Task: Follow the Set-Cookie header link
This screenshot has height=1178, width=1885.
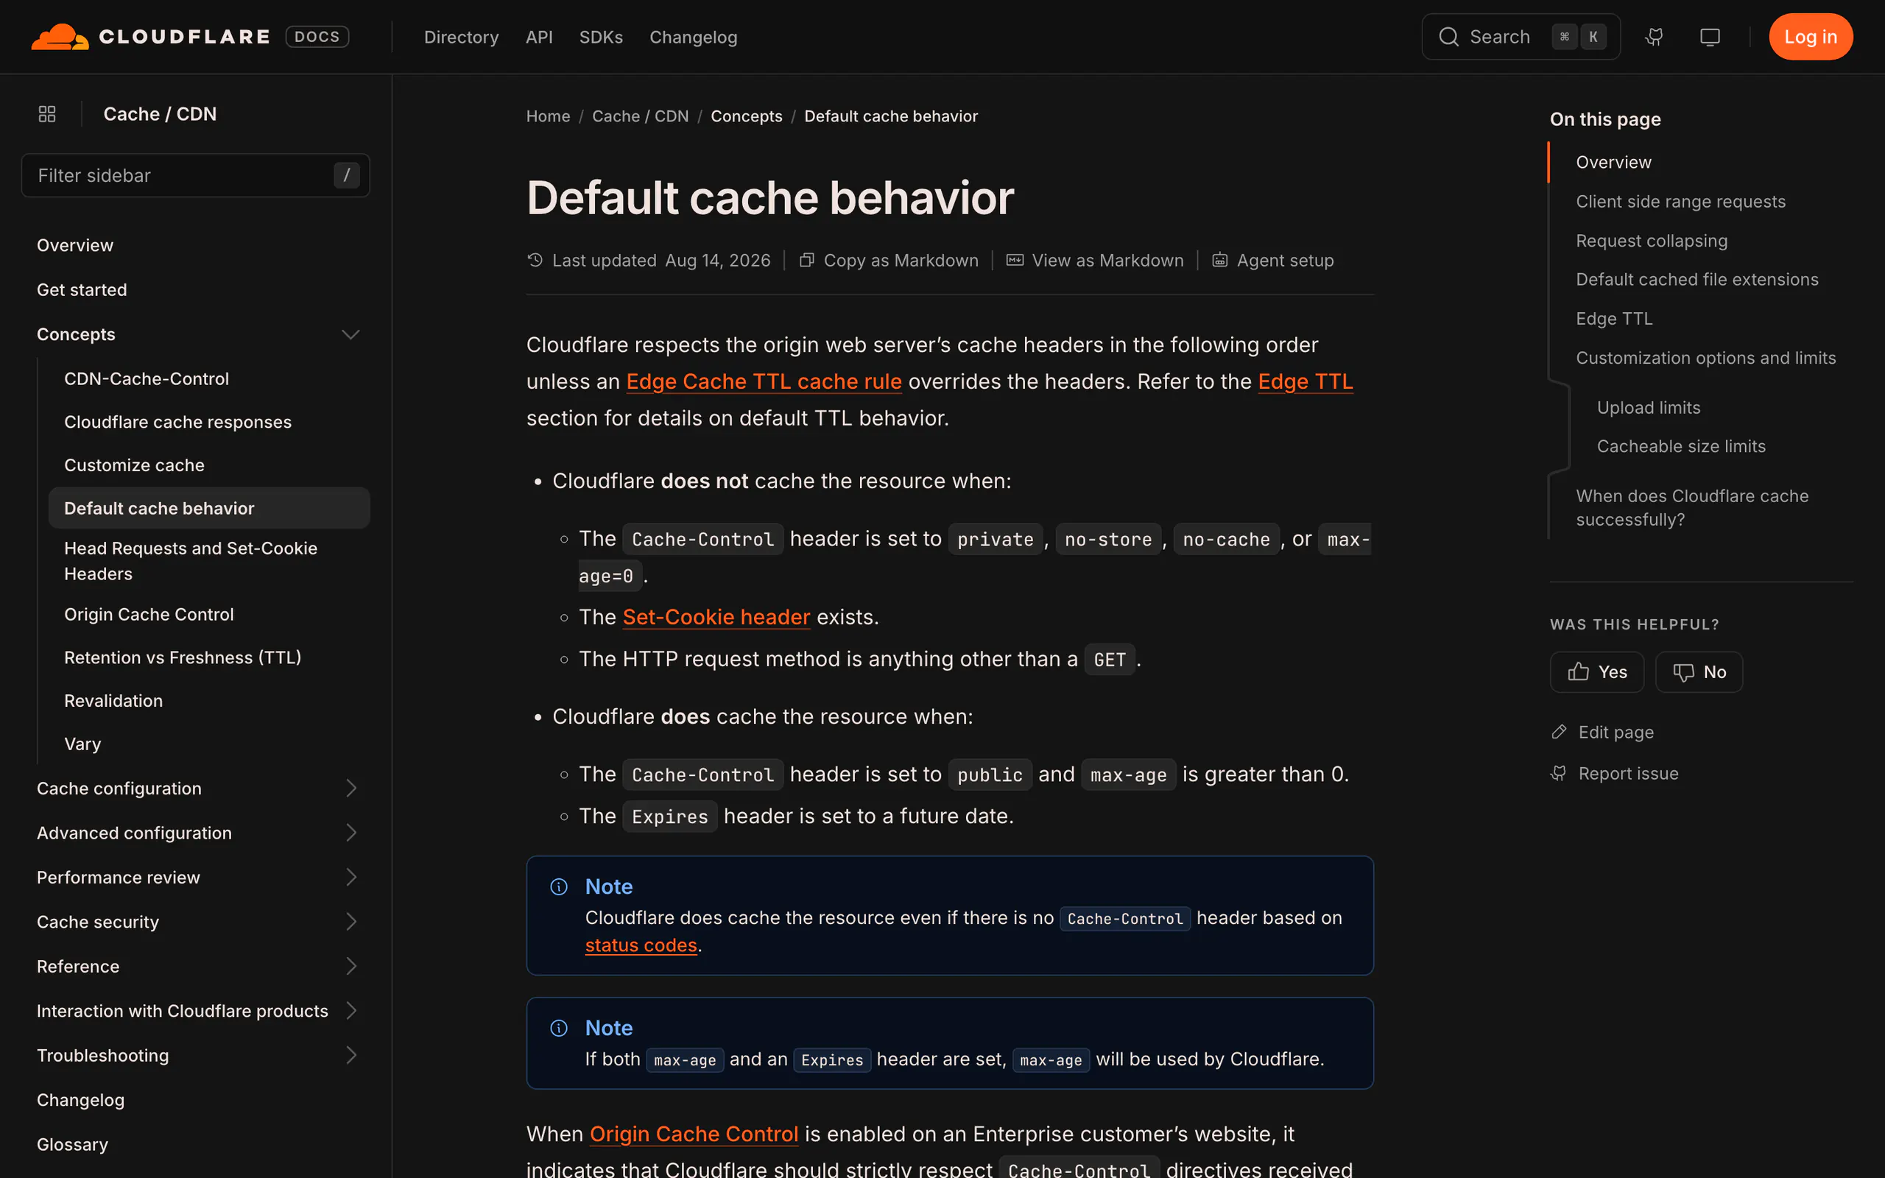Action: click(716, 617)
